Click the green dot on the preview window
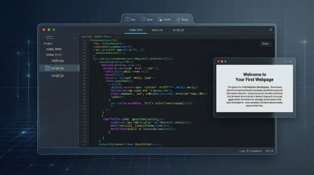Screen dimensions: 314x175 point(226,62)
